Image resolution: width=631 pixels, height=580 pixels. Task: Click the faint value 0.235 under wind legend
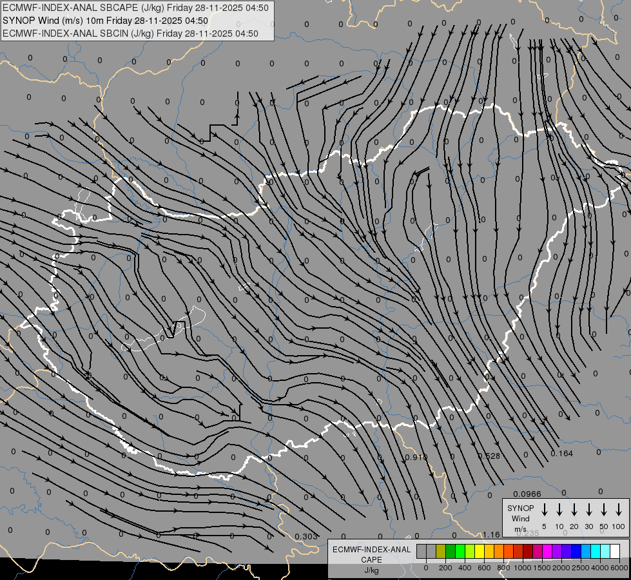click(x=528, y=533)
